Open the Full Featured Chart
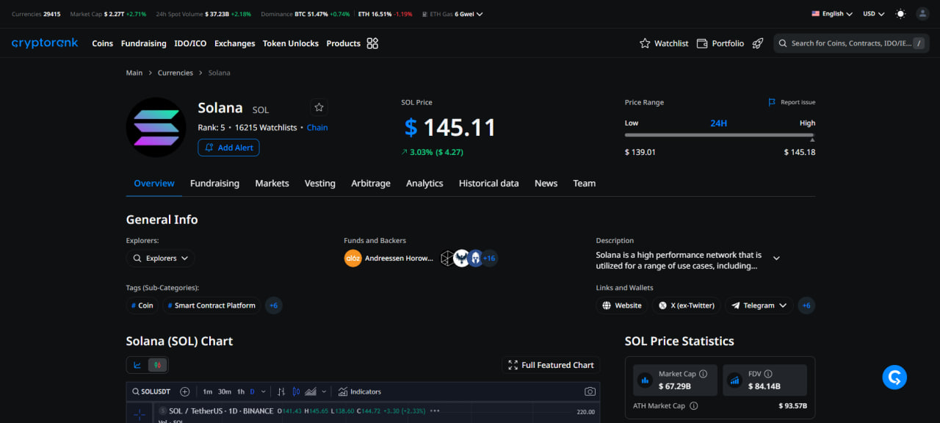940x423 pixels. click(x=551, y=365)
